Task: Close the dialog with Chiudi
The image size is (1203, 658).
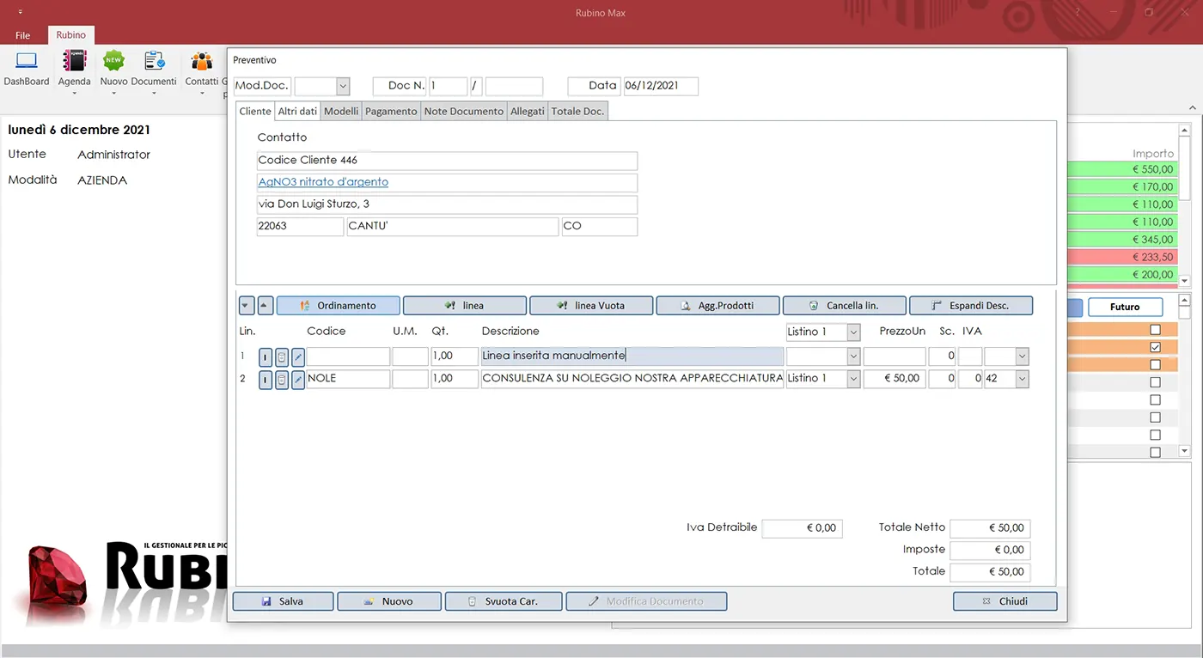Action: [1005, 601]
